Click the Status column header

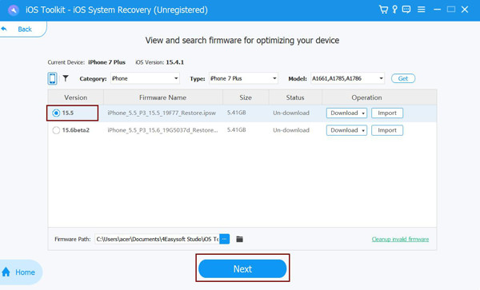295,97
